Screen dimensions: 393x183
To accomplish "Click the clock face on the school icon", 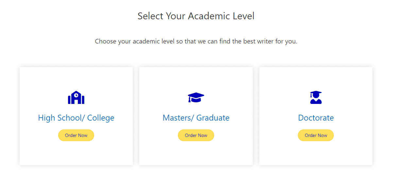I will (76, 95).
